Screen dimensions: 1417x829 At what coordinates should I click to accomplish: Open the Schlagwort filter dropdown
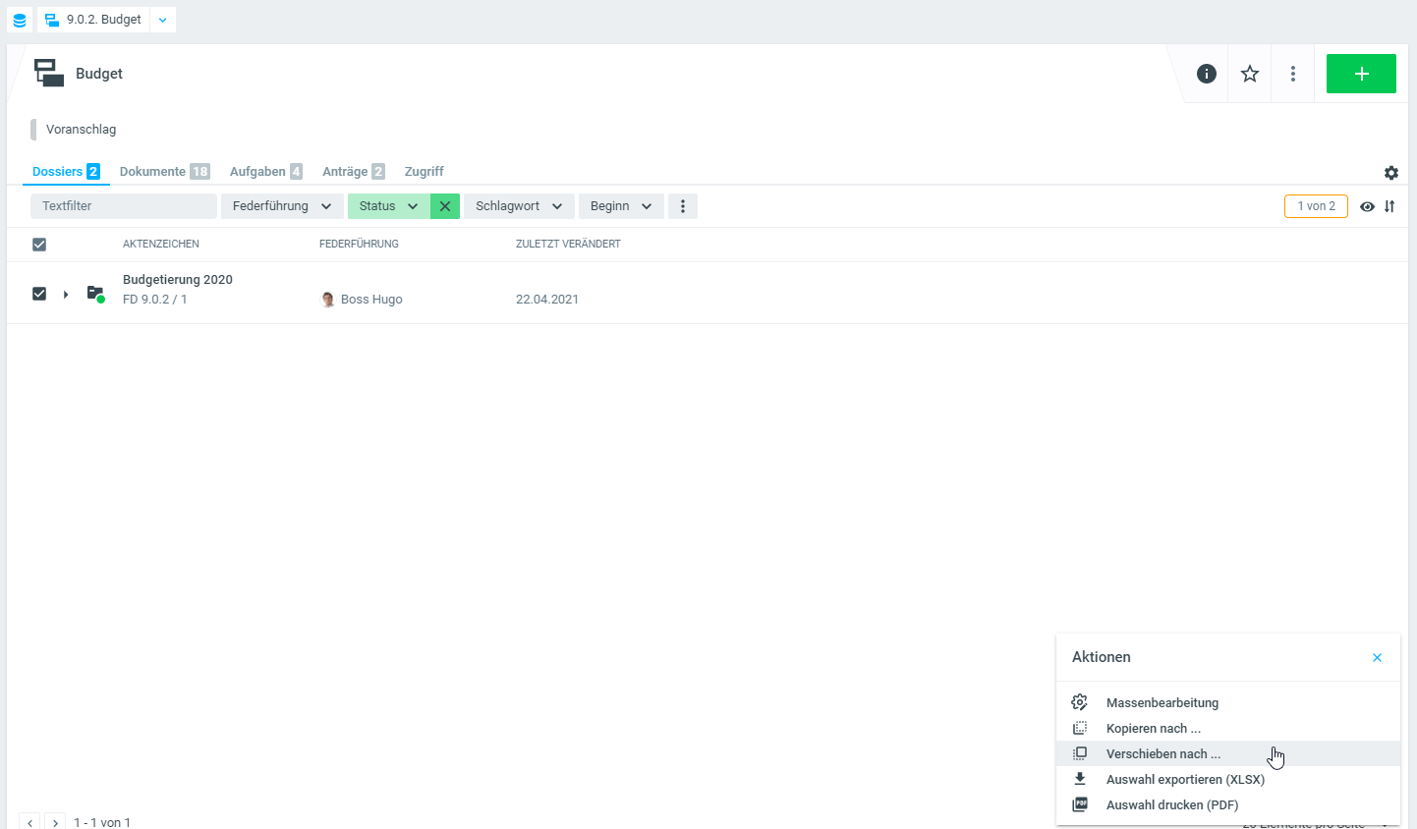tap(519, 206)
